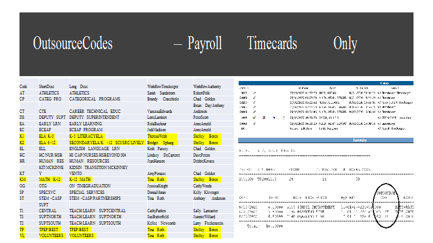Click the Code column header

click(23, 86)
